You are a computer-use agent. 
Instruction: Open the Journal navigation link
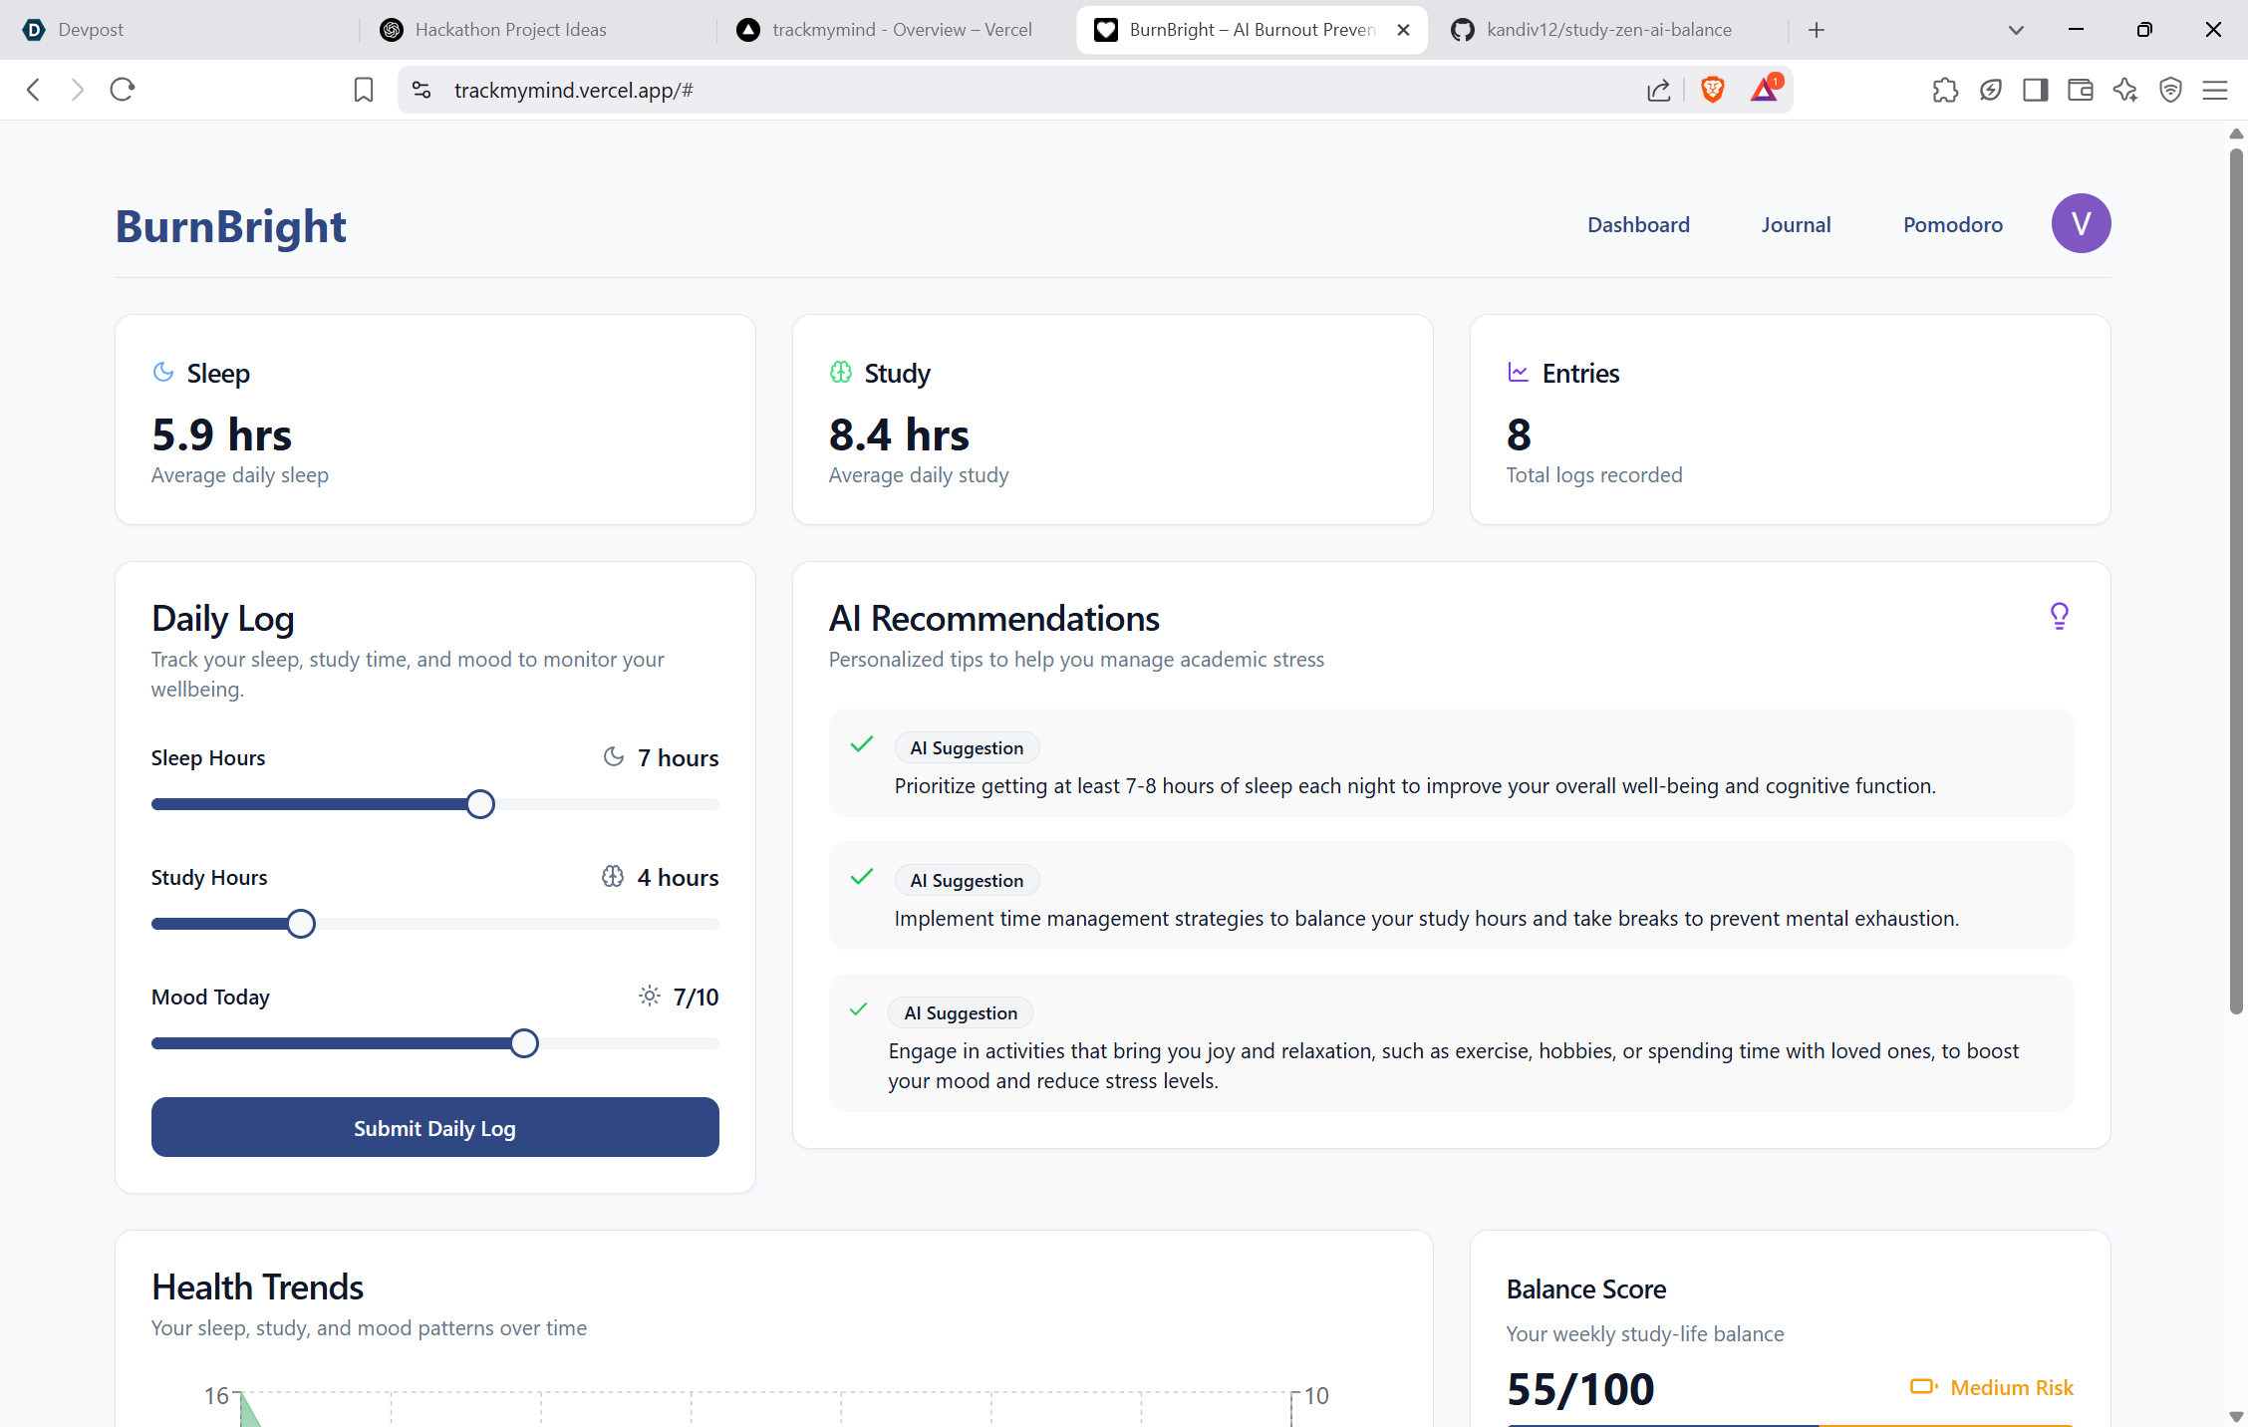click(1796, 225)
